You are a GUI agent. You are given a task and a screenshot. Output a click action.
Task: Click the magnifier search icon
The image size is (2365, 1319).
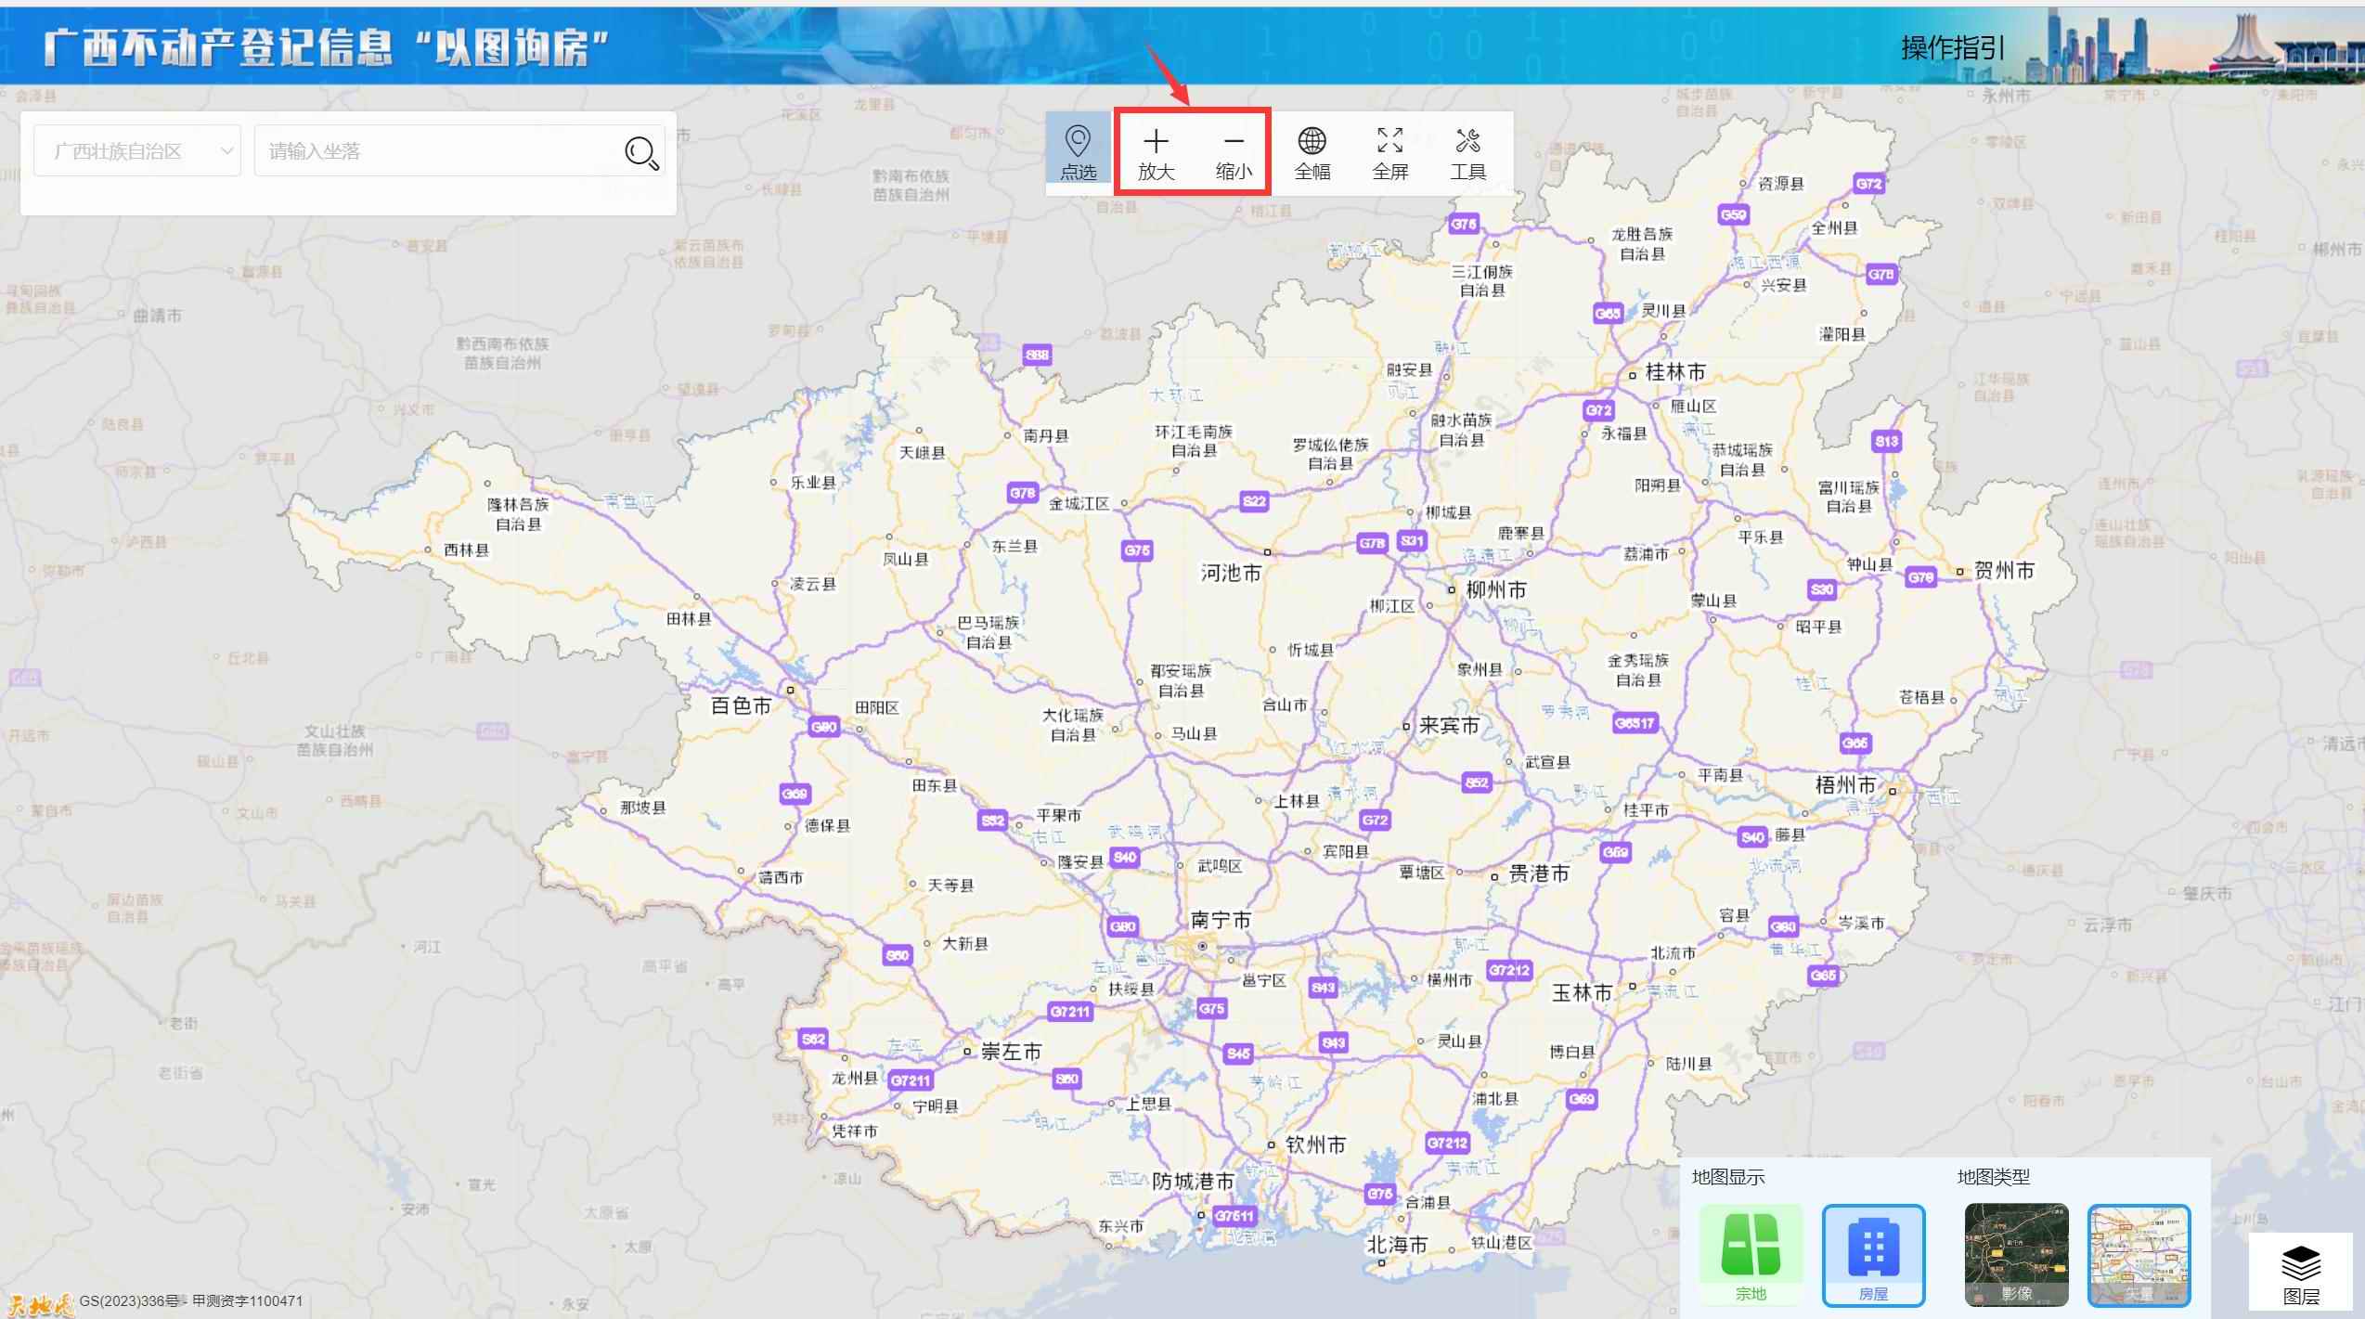point(641,152)
